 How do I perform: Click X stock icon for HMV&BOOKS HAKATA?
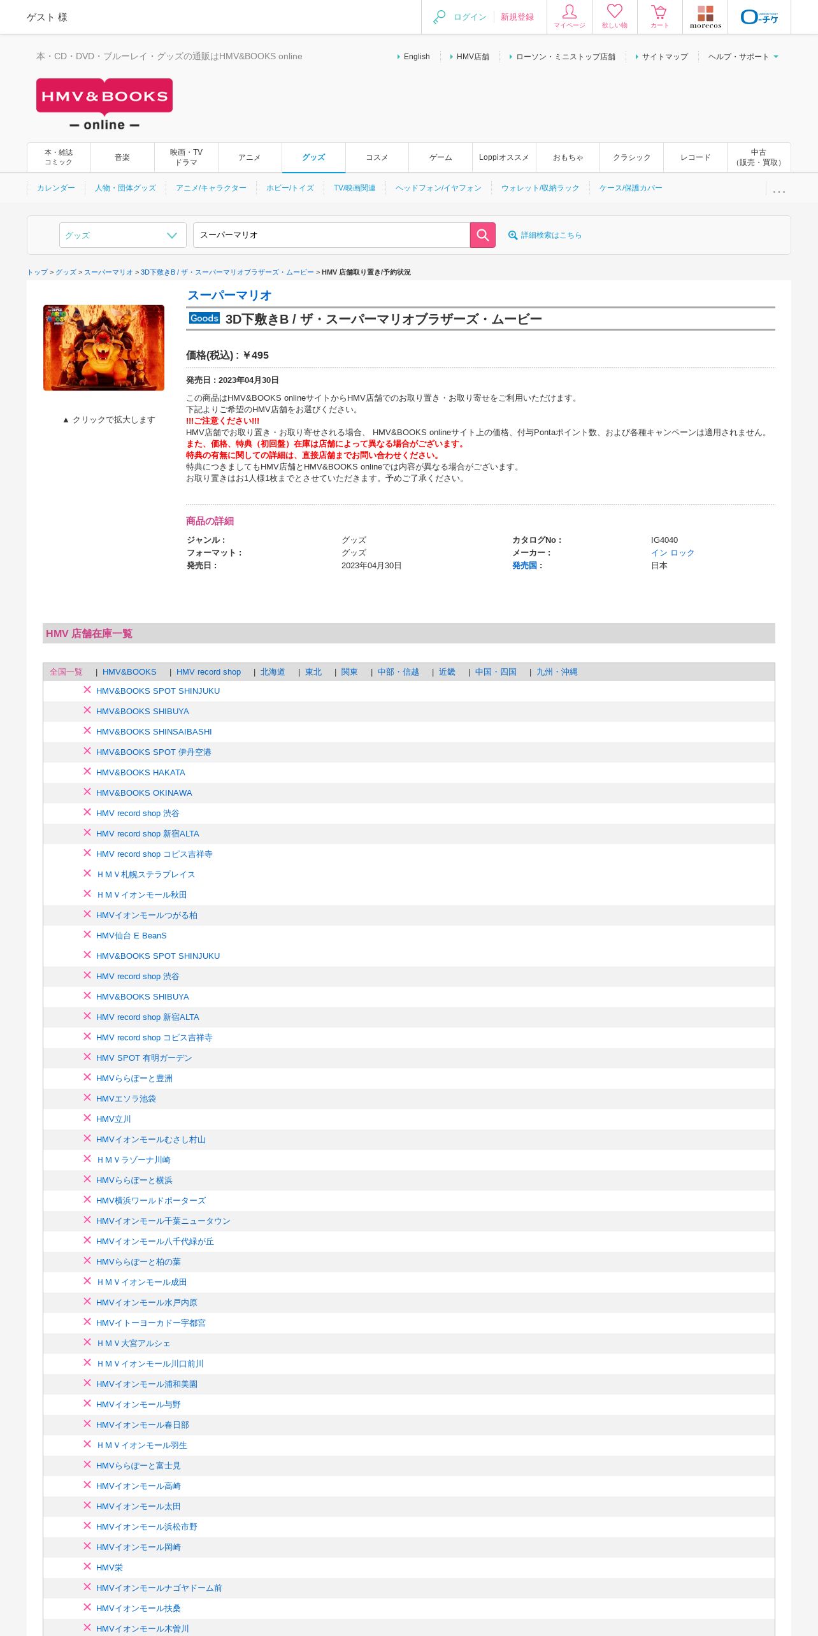(87, 771)
